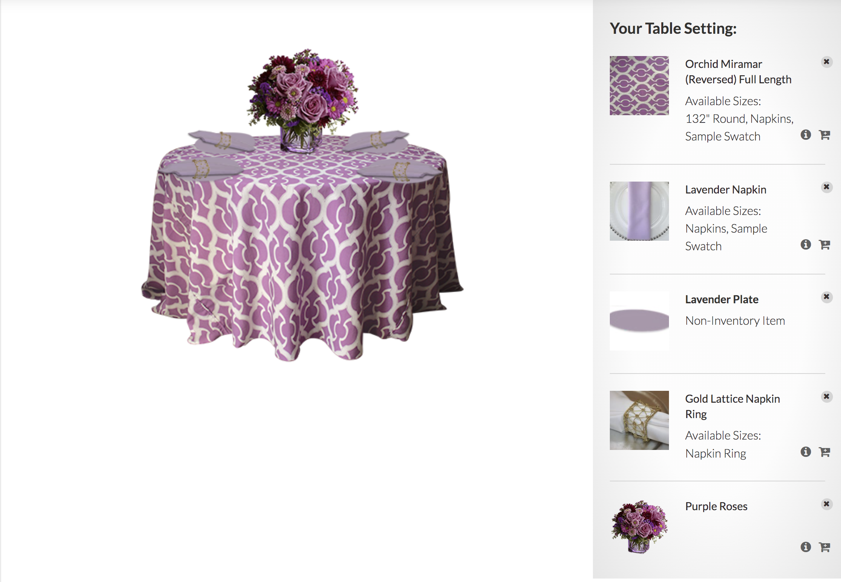Click the flower centerpiece on the table preview
The width and height of the screenshot is (841, 582).
tap(303, 101)
